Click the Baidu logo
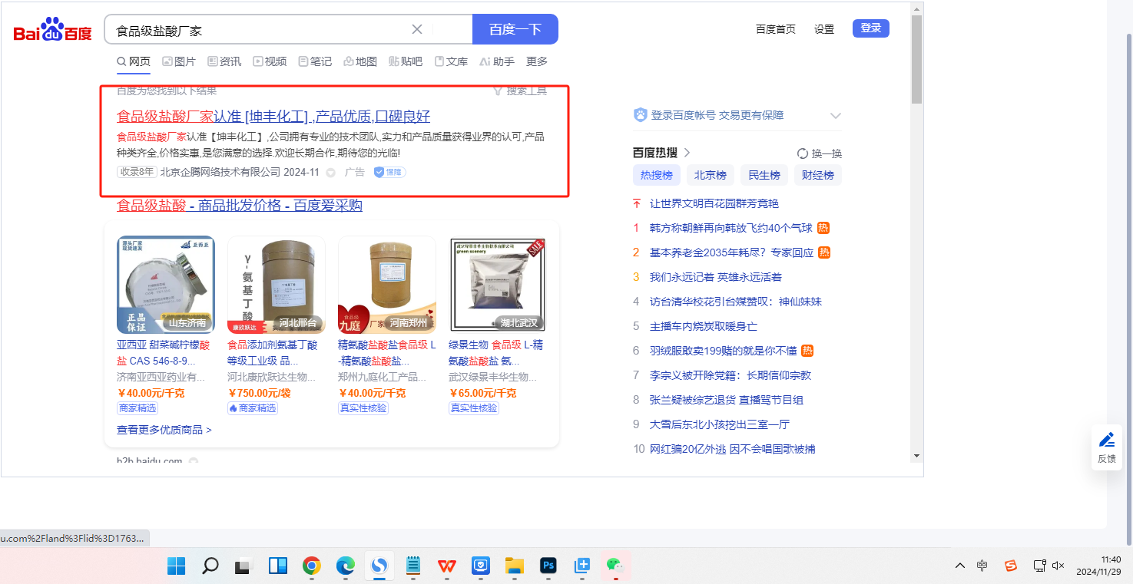This screenshot has width=1133, height=584. pyautogui.click(x=52, y=31)
